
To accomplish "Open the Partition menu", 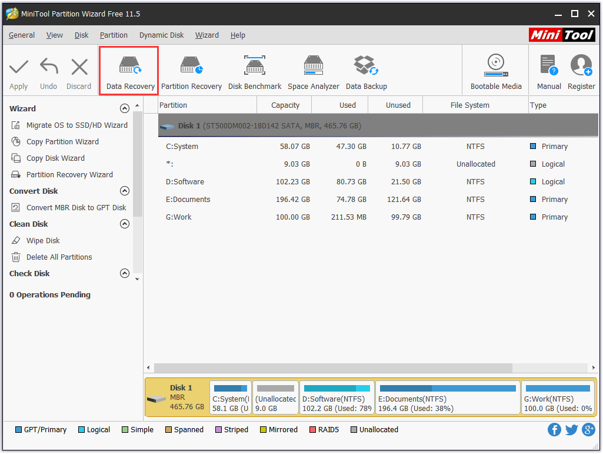I will [x=114, y=35].
